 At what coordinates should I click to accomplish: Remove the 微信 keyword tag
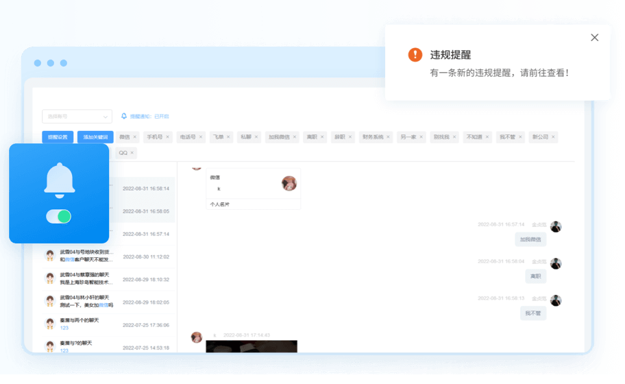point(135,137)
